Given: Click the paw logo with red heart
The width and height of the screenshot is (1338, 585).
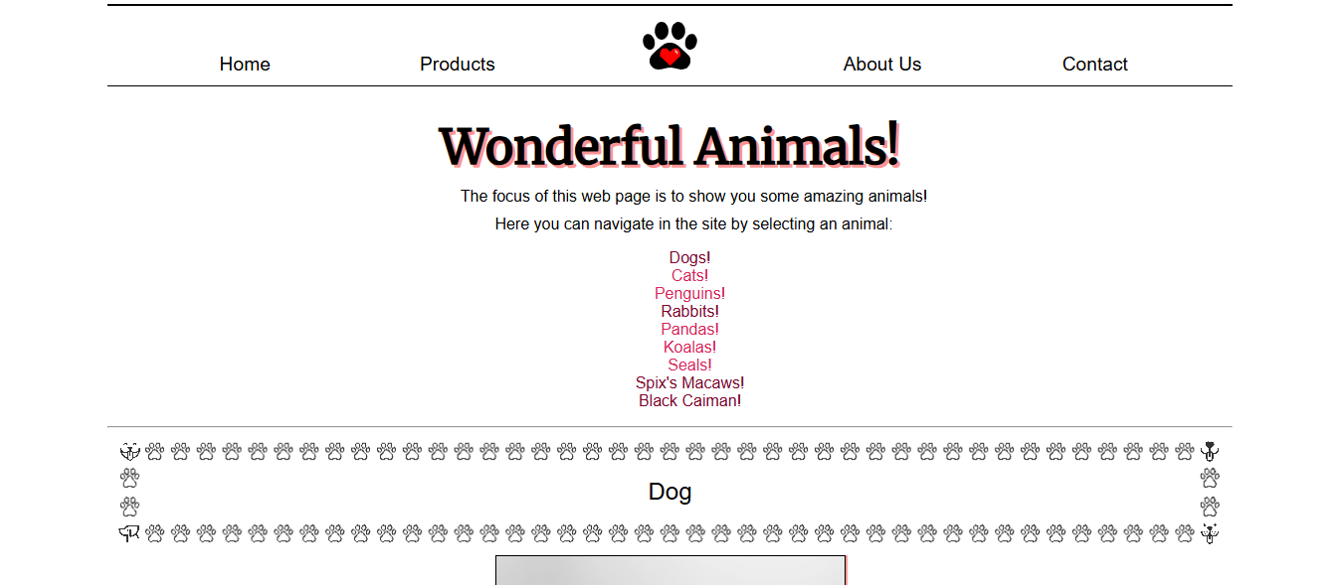Looking at the screenshot, I should (x=669, y=47).
